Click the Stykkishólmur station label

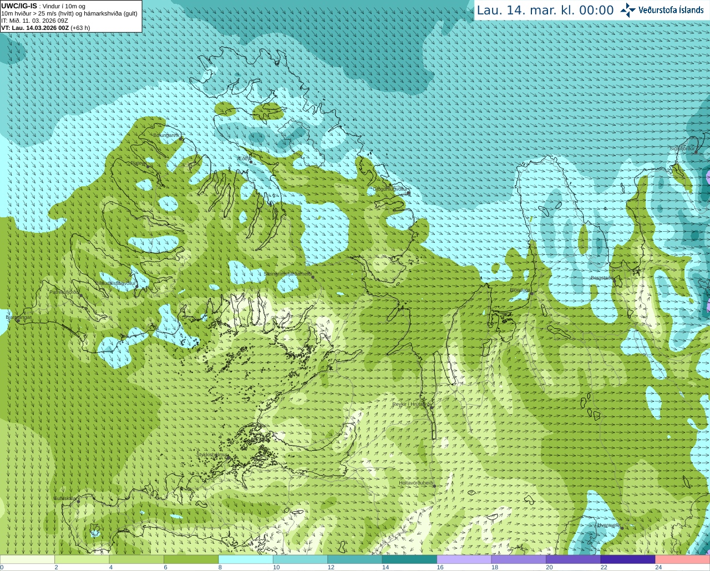212,455
